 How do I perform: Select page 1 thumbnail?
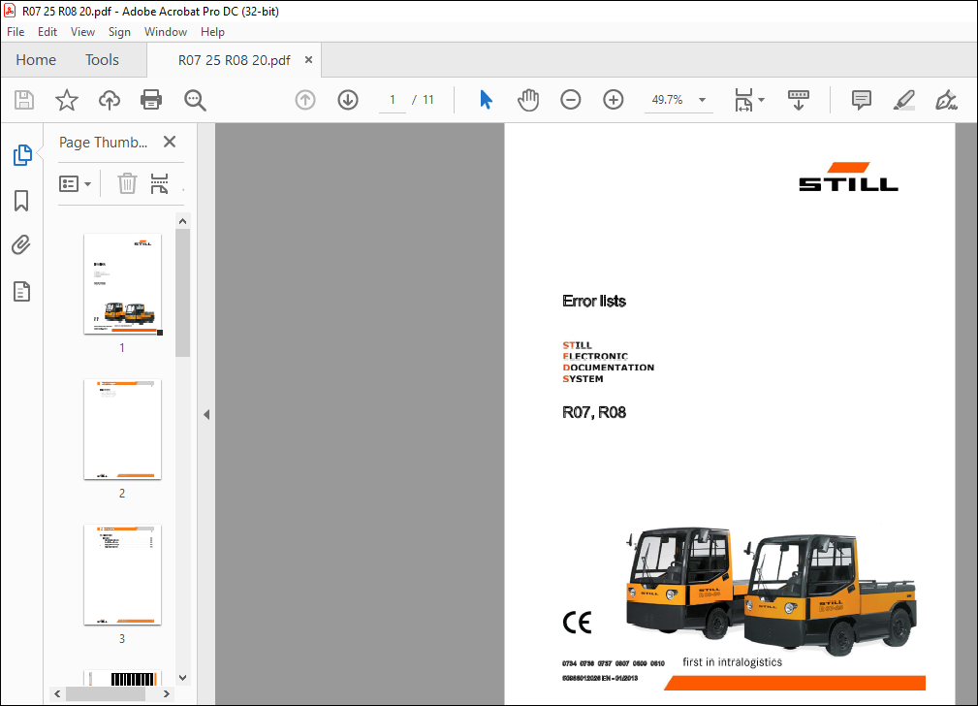(x=122, y=284)
